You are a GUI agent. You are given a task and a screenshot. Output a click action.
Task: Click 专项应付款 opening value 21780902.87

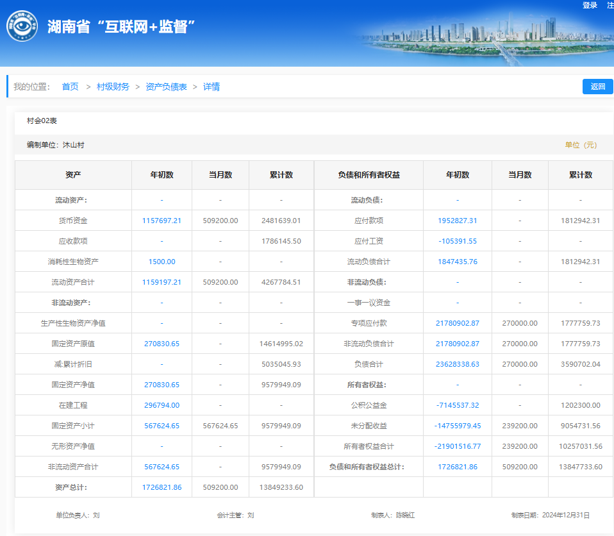(x=458, y=323)
